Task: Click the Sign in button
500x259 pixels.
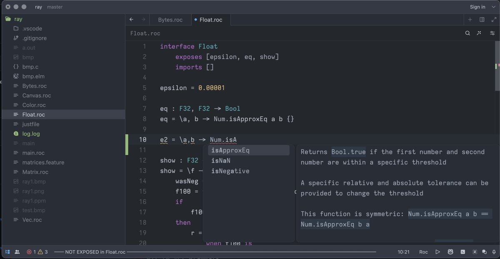Action: (x=477, y=7)
